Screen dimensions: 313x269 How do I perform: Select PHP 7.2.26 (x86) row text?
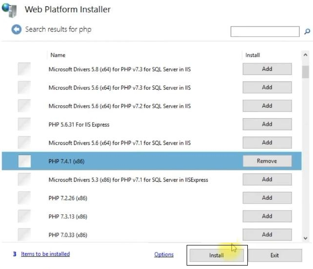coord(68,198)
